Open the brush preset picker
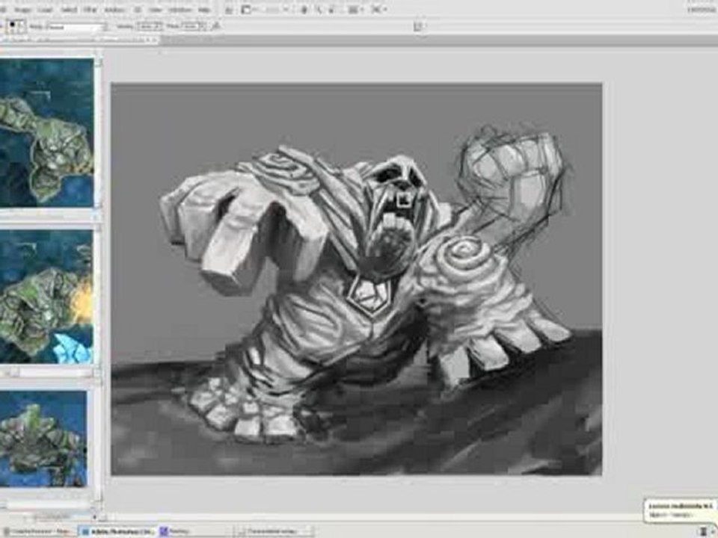The width and height of the screenshot is (718, 538). [x=16, y=27]
